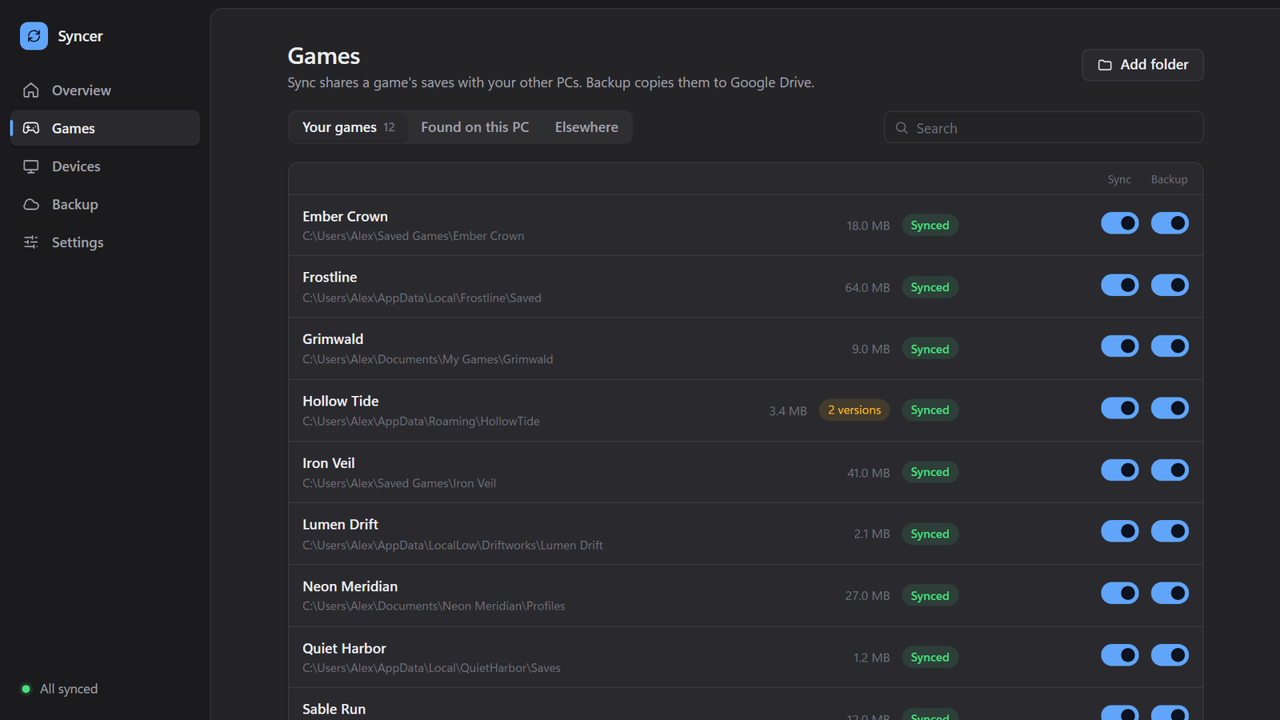Click the Overview home icon
The height and width of the screenshot is (720, 1280).
(x=31, y=90)
